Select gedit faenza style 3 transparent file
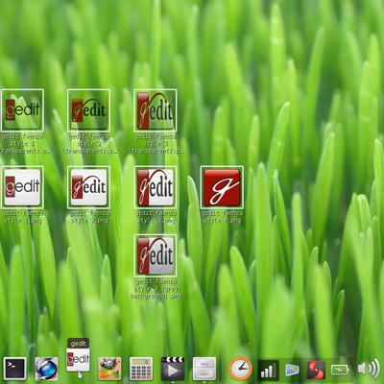This screenshot has height=384, width=384. click(x=156, y=110)
